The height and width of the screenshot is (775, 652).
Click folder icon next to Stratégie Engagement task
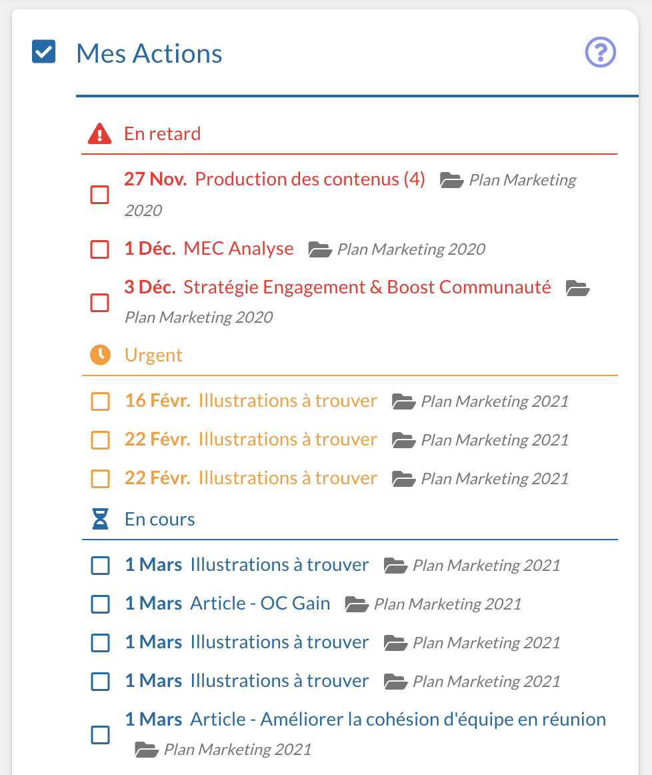click(x=577, y=288)
